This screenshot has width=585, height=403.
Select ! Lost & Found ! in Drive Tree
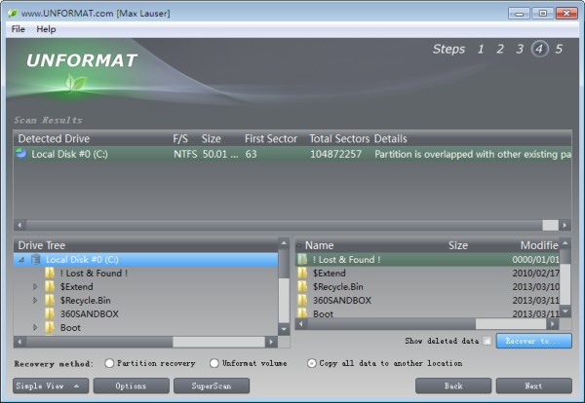94,273
